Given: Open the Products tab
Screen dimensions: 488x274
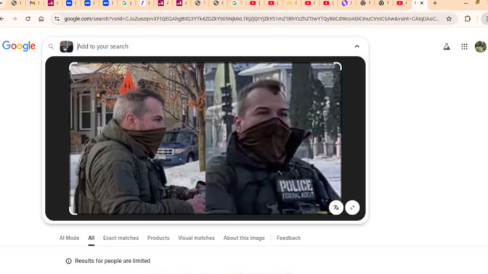Looking at the screenshot, I should (x=158, y=238).
